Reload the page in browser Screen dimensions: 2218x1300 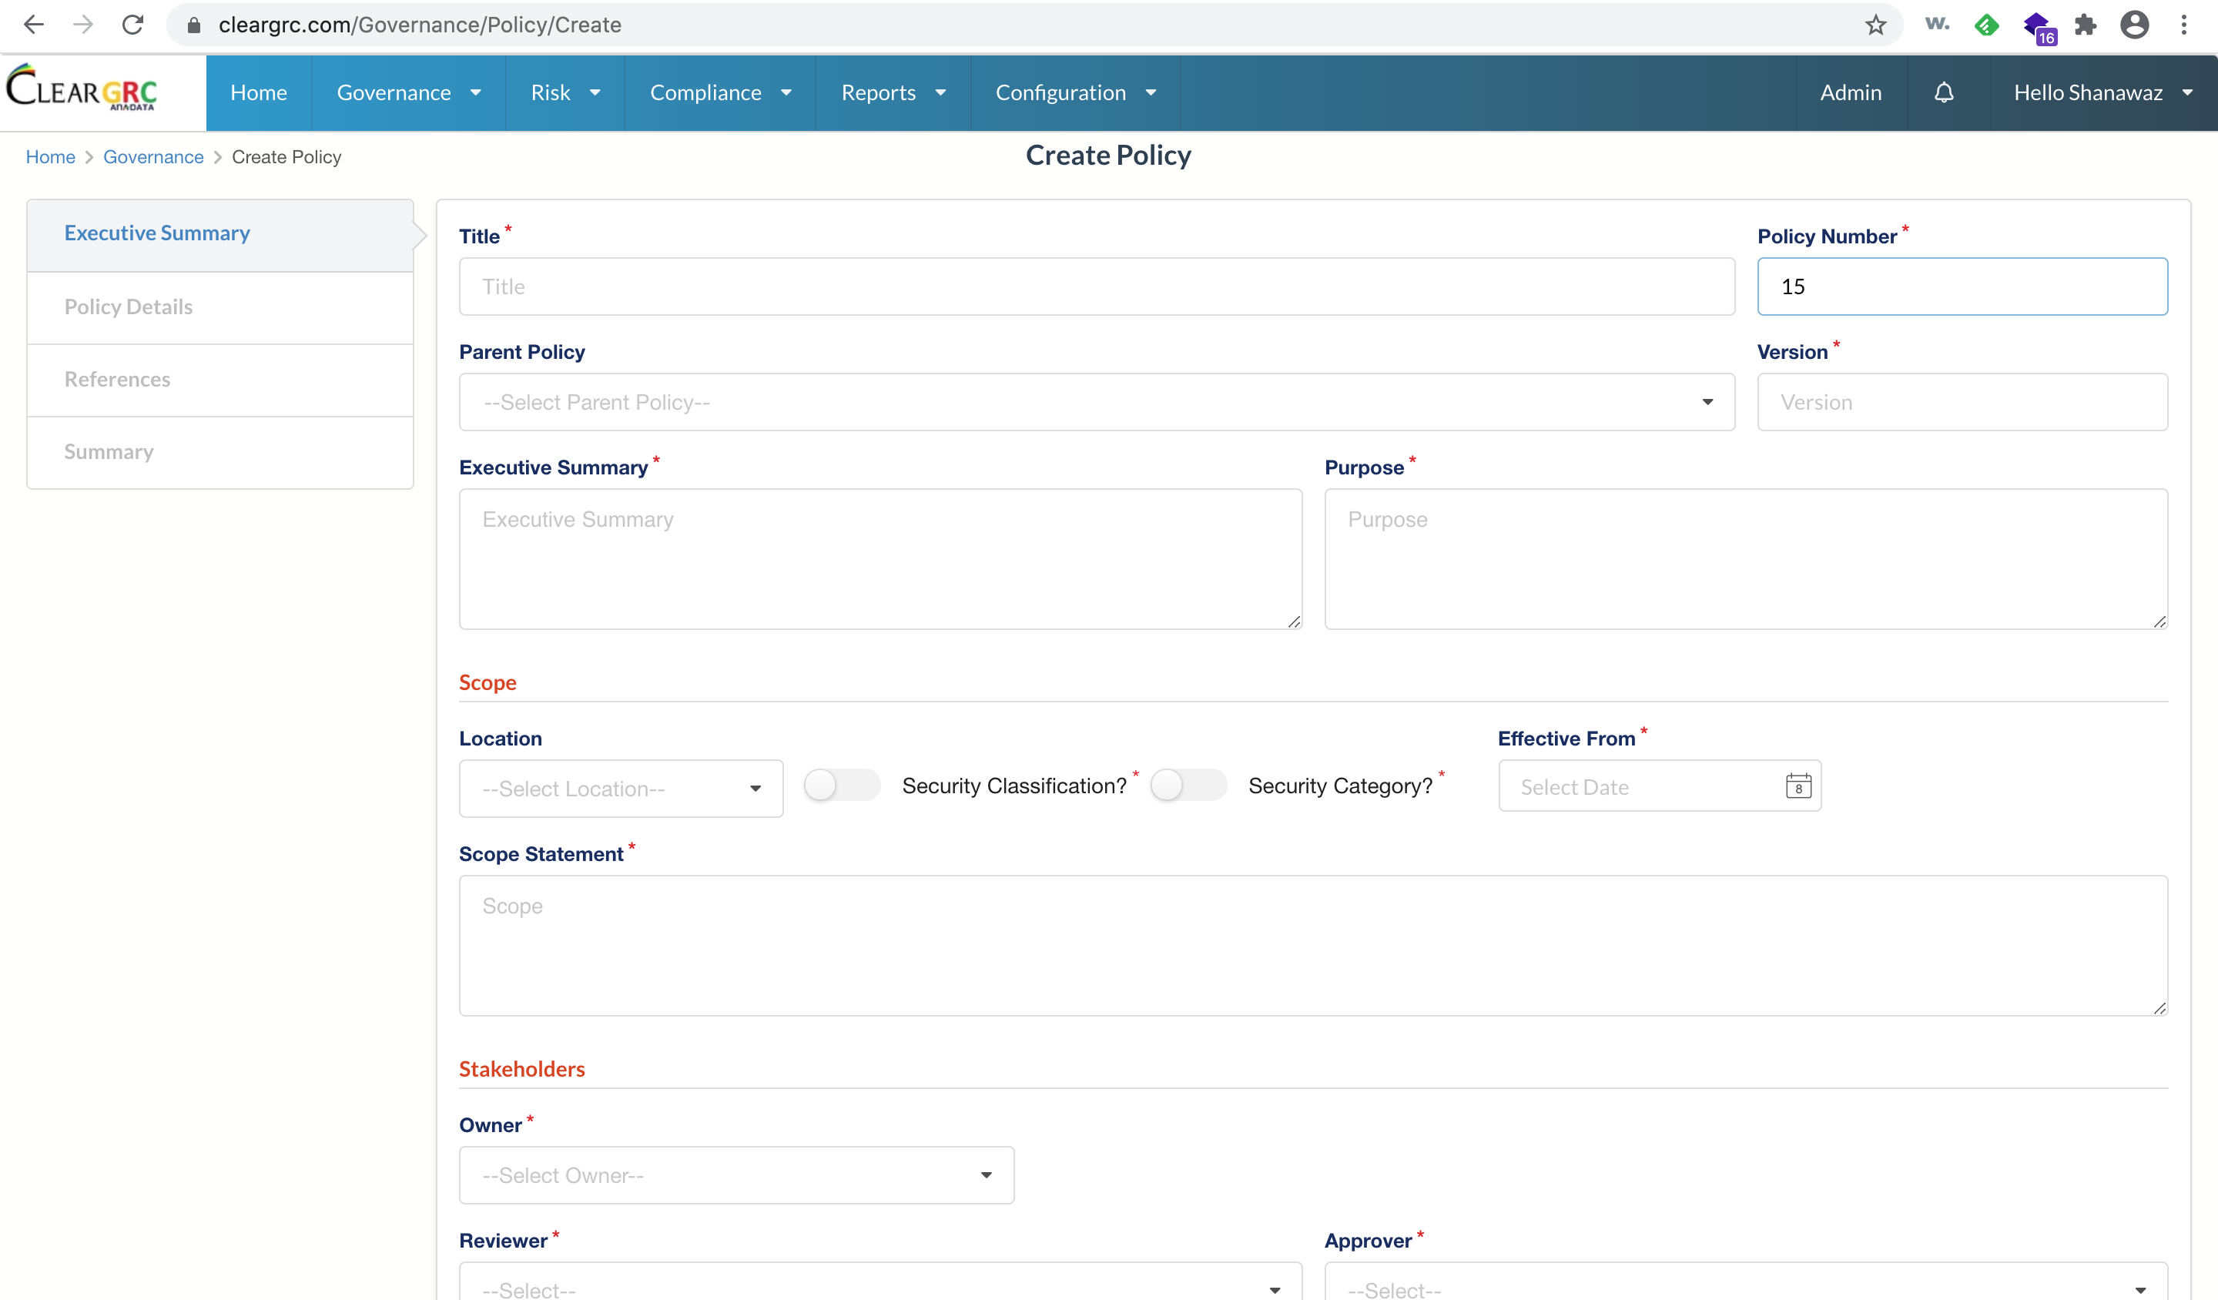click(133, 25)
